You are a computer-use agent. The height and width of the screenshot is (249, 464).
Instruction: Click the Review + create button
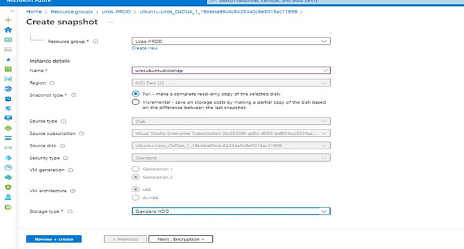click(x=54, y=239)
